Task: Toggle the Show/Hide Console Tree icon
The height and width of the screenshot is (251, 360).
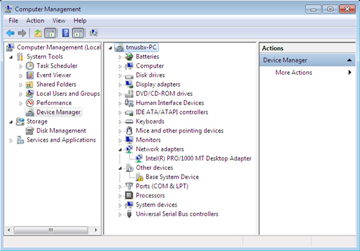Action: tap(50, 33)
